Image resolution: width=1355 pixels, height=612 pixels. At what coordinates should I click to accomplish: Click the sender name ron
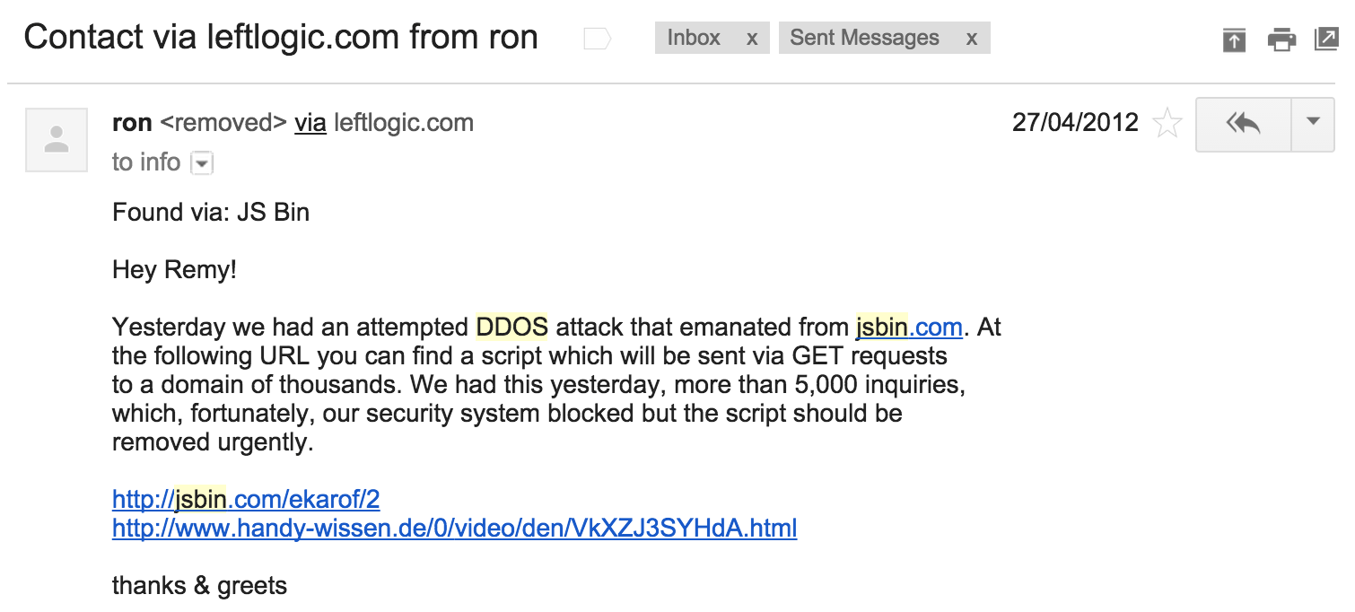tap(132, 123)
